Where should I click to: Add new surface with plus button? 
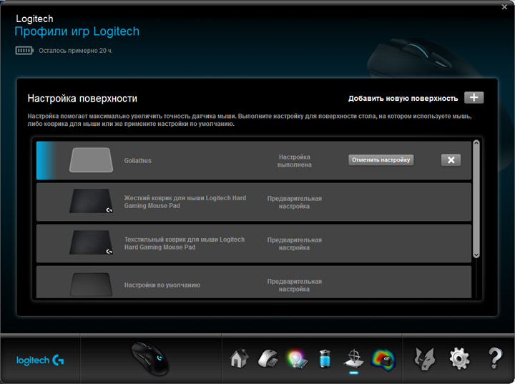[x=474, y=97]
